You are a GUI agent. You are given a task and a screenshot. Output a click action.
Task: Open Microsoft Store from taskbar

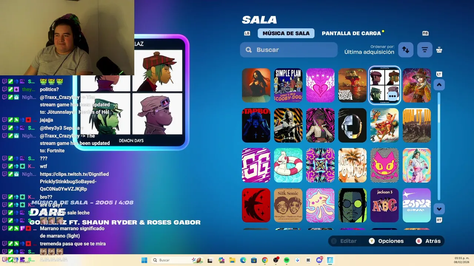[254, 260]
